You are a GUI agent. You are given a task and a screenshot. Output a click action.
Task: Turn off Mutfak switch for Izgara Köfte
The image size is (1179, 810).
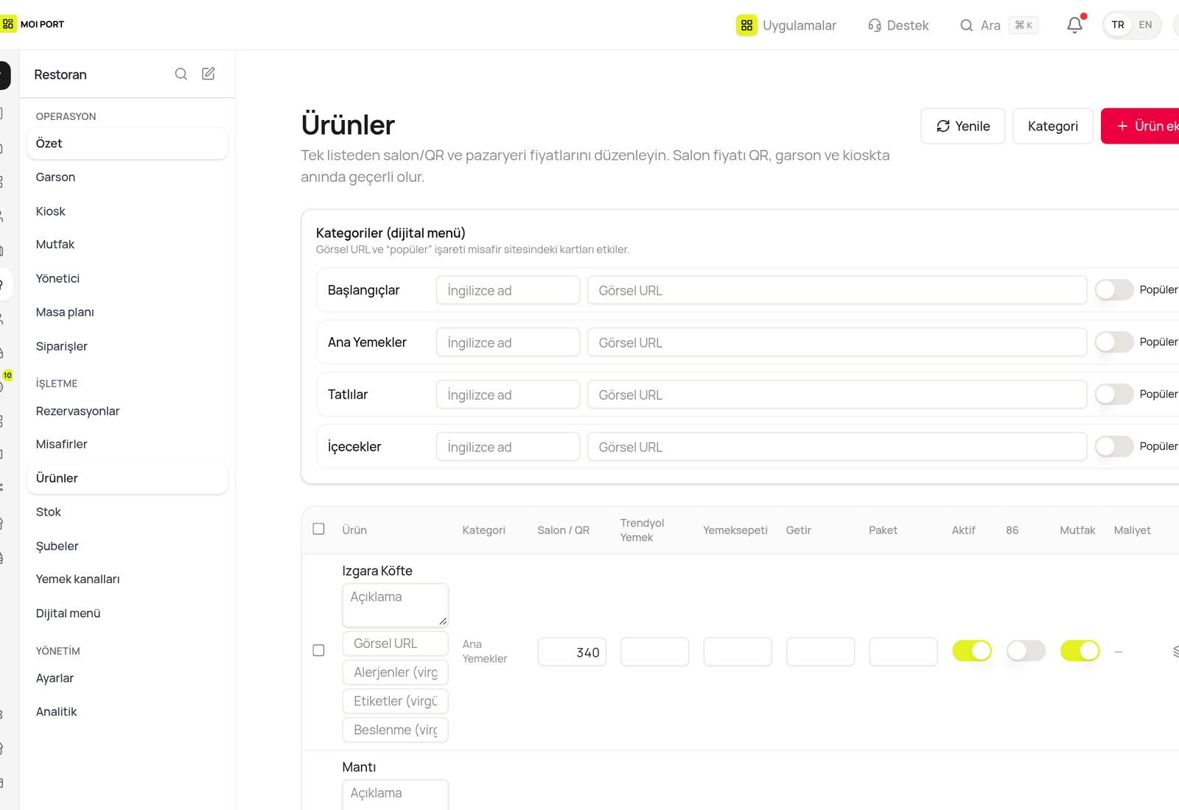pyautogui.click(x=1080, y=651)
